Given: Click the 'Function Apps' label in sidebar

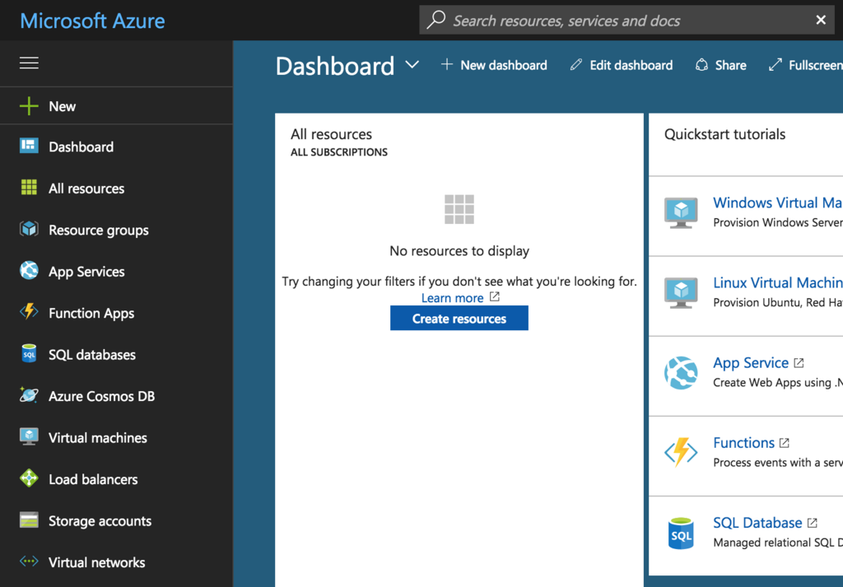Looking at the screenshot, I should (x=91, y=313).
